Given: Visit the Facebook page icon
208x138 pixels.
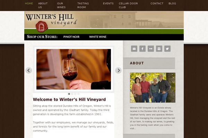Looking at the screenshot, I should coord(142,49).
